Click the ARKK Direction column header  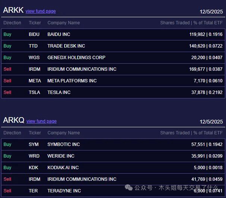pyautogui.click(x=12, y=23)
